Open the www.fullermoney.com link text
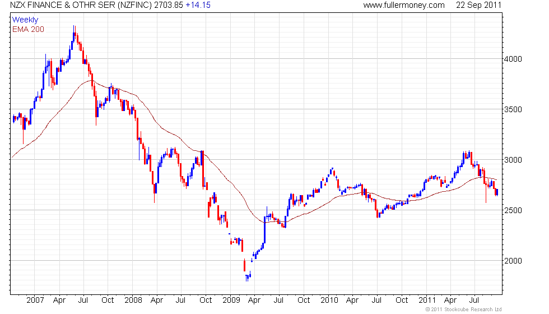549x314 pixels. point(404,5)
